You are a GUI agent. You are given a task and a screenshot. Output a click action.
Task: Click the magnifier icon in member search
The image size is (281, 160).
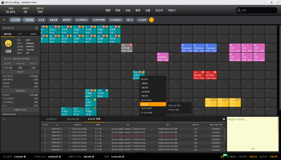click(x=37, y=28)
